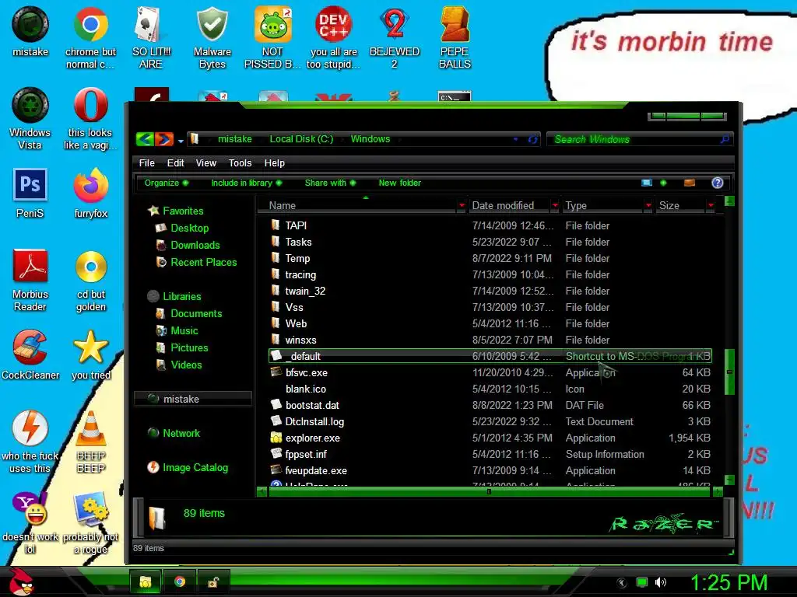Change view using the views icon

[647, 183]
